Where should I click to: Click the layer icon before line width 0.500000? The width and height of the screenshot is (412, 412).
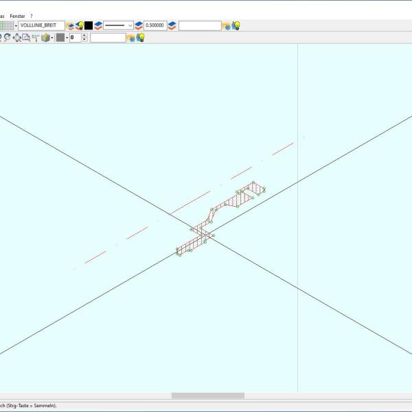click(139, 26)
